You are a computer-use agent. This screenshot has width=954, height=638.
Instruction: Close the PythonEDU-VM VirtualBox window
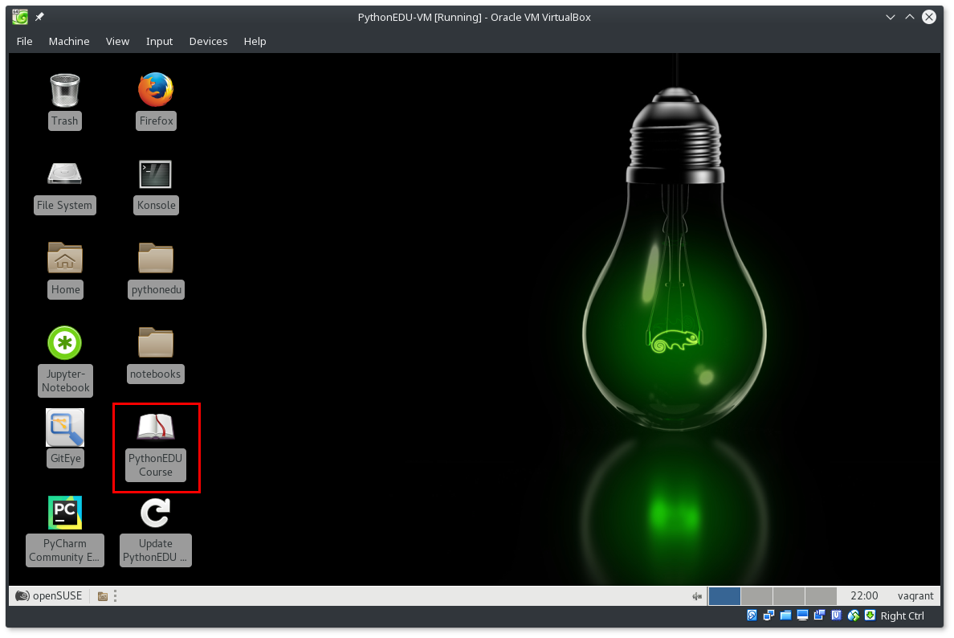pos(929,17)
